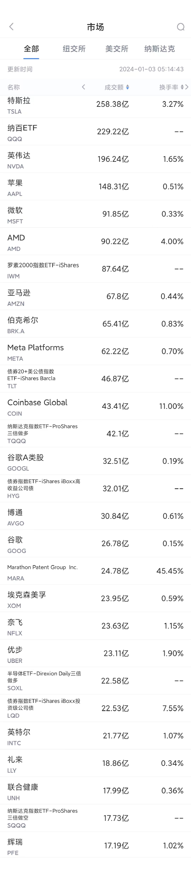Open 特斯拉 TSLA stock row
Viewport: 191px width, 880px height.
click(95, 105)
